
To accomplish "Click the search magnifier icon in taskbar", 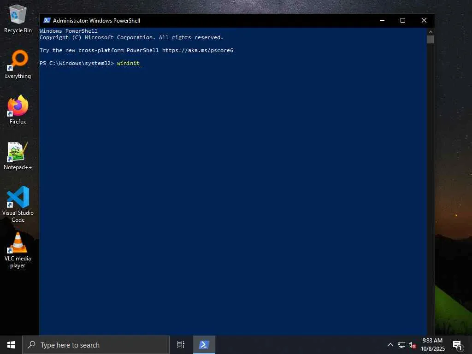I will 31,345.
